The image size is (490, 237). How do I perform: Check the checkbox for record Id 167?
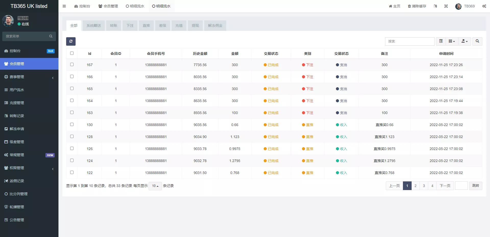point(72,64)
